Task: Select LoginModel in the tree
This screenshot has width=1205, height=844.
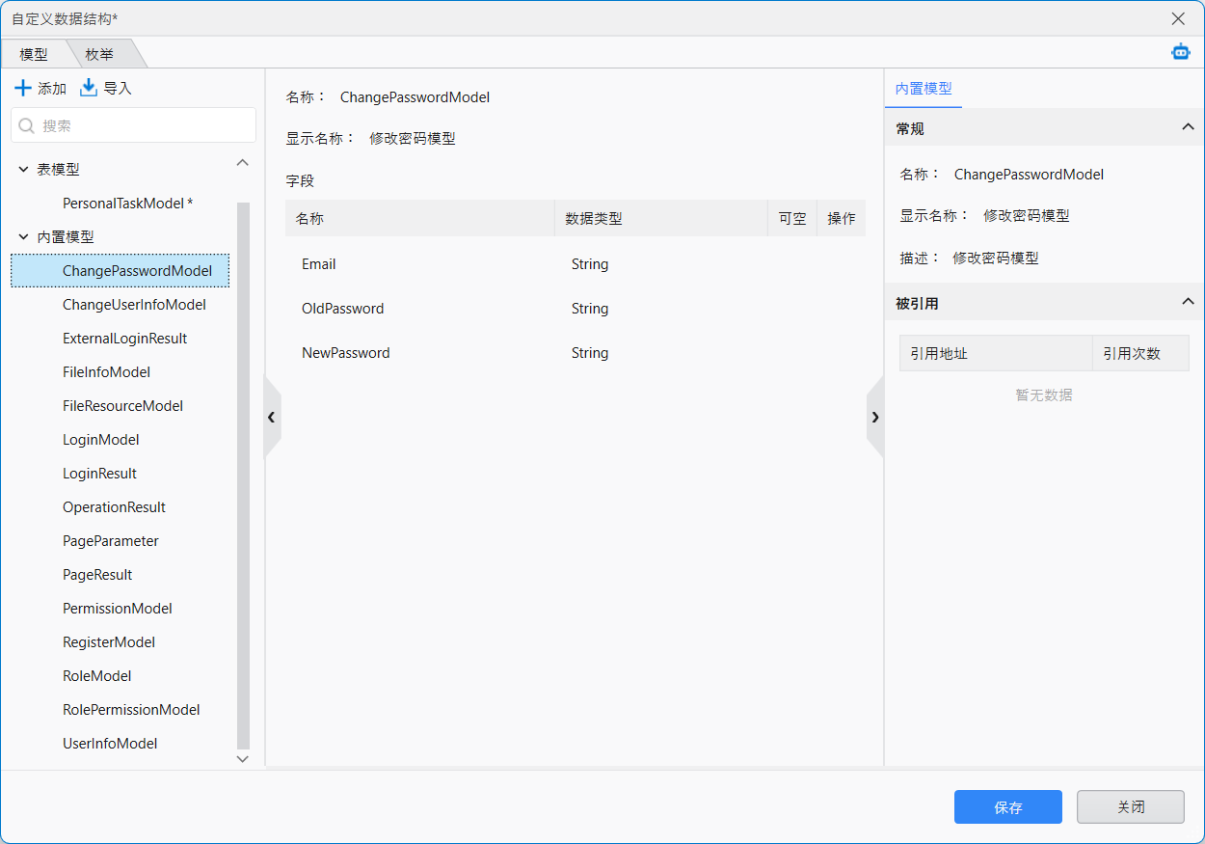Action: point(101,440)
